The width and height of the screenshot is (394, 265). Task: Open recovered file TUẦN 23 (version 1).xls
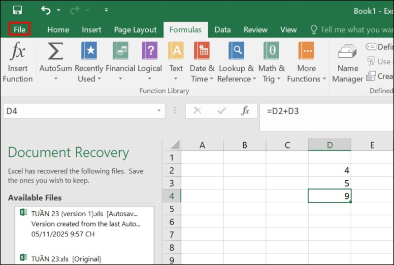tap(84, 224)
